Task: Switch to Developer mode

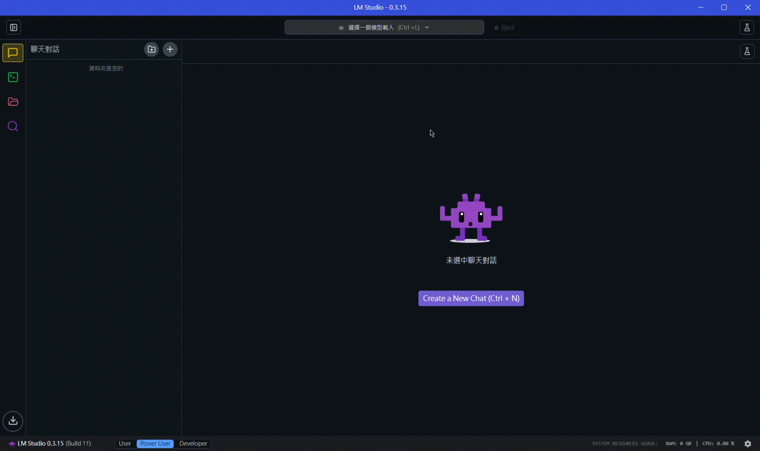Action: tap(193, 444)
